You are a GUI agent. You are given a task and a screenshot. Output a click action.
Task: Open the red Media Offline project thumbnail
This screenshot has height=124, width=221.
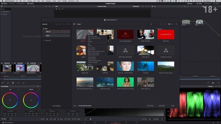pyautogui.click(x=125, y=34)
